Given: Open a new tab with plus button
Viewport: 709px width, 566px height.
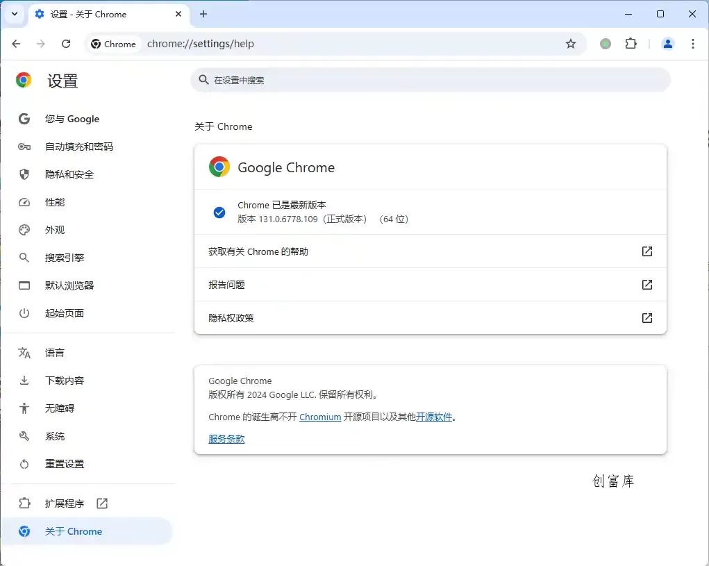Looking at the screenshot, I should point(203,14).
